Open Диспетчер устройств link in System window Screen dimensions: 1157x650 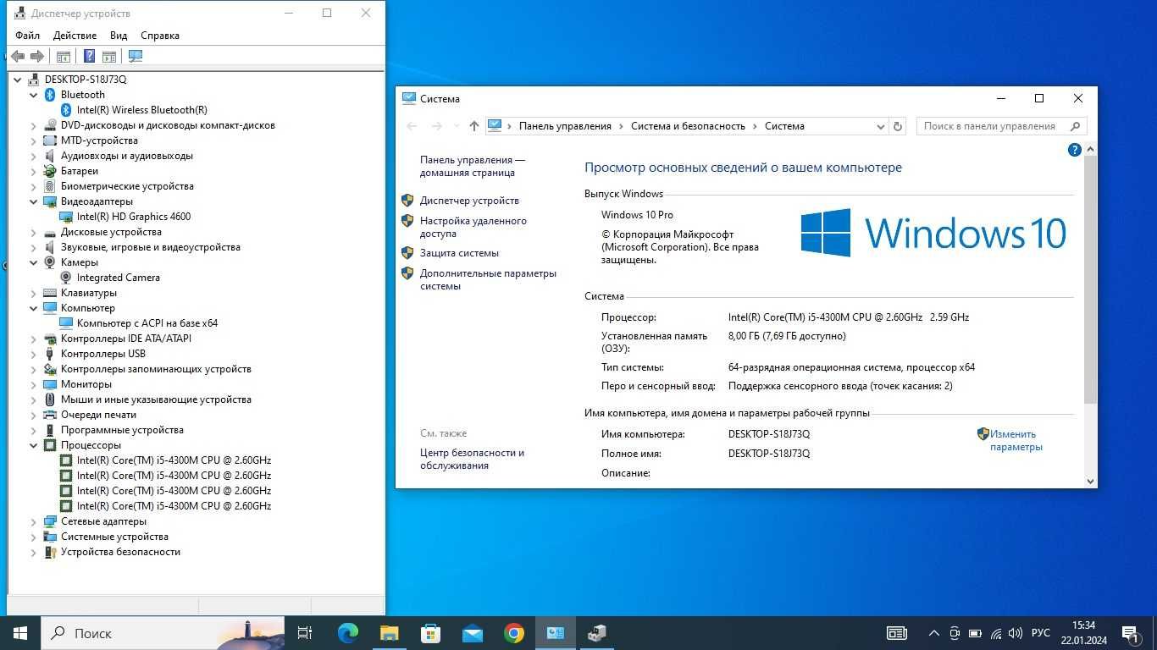[469, 201]
